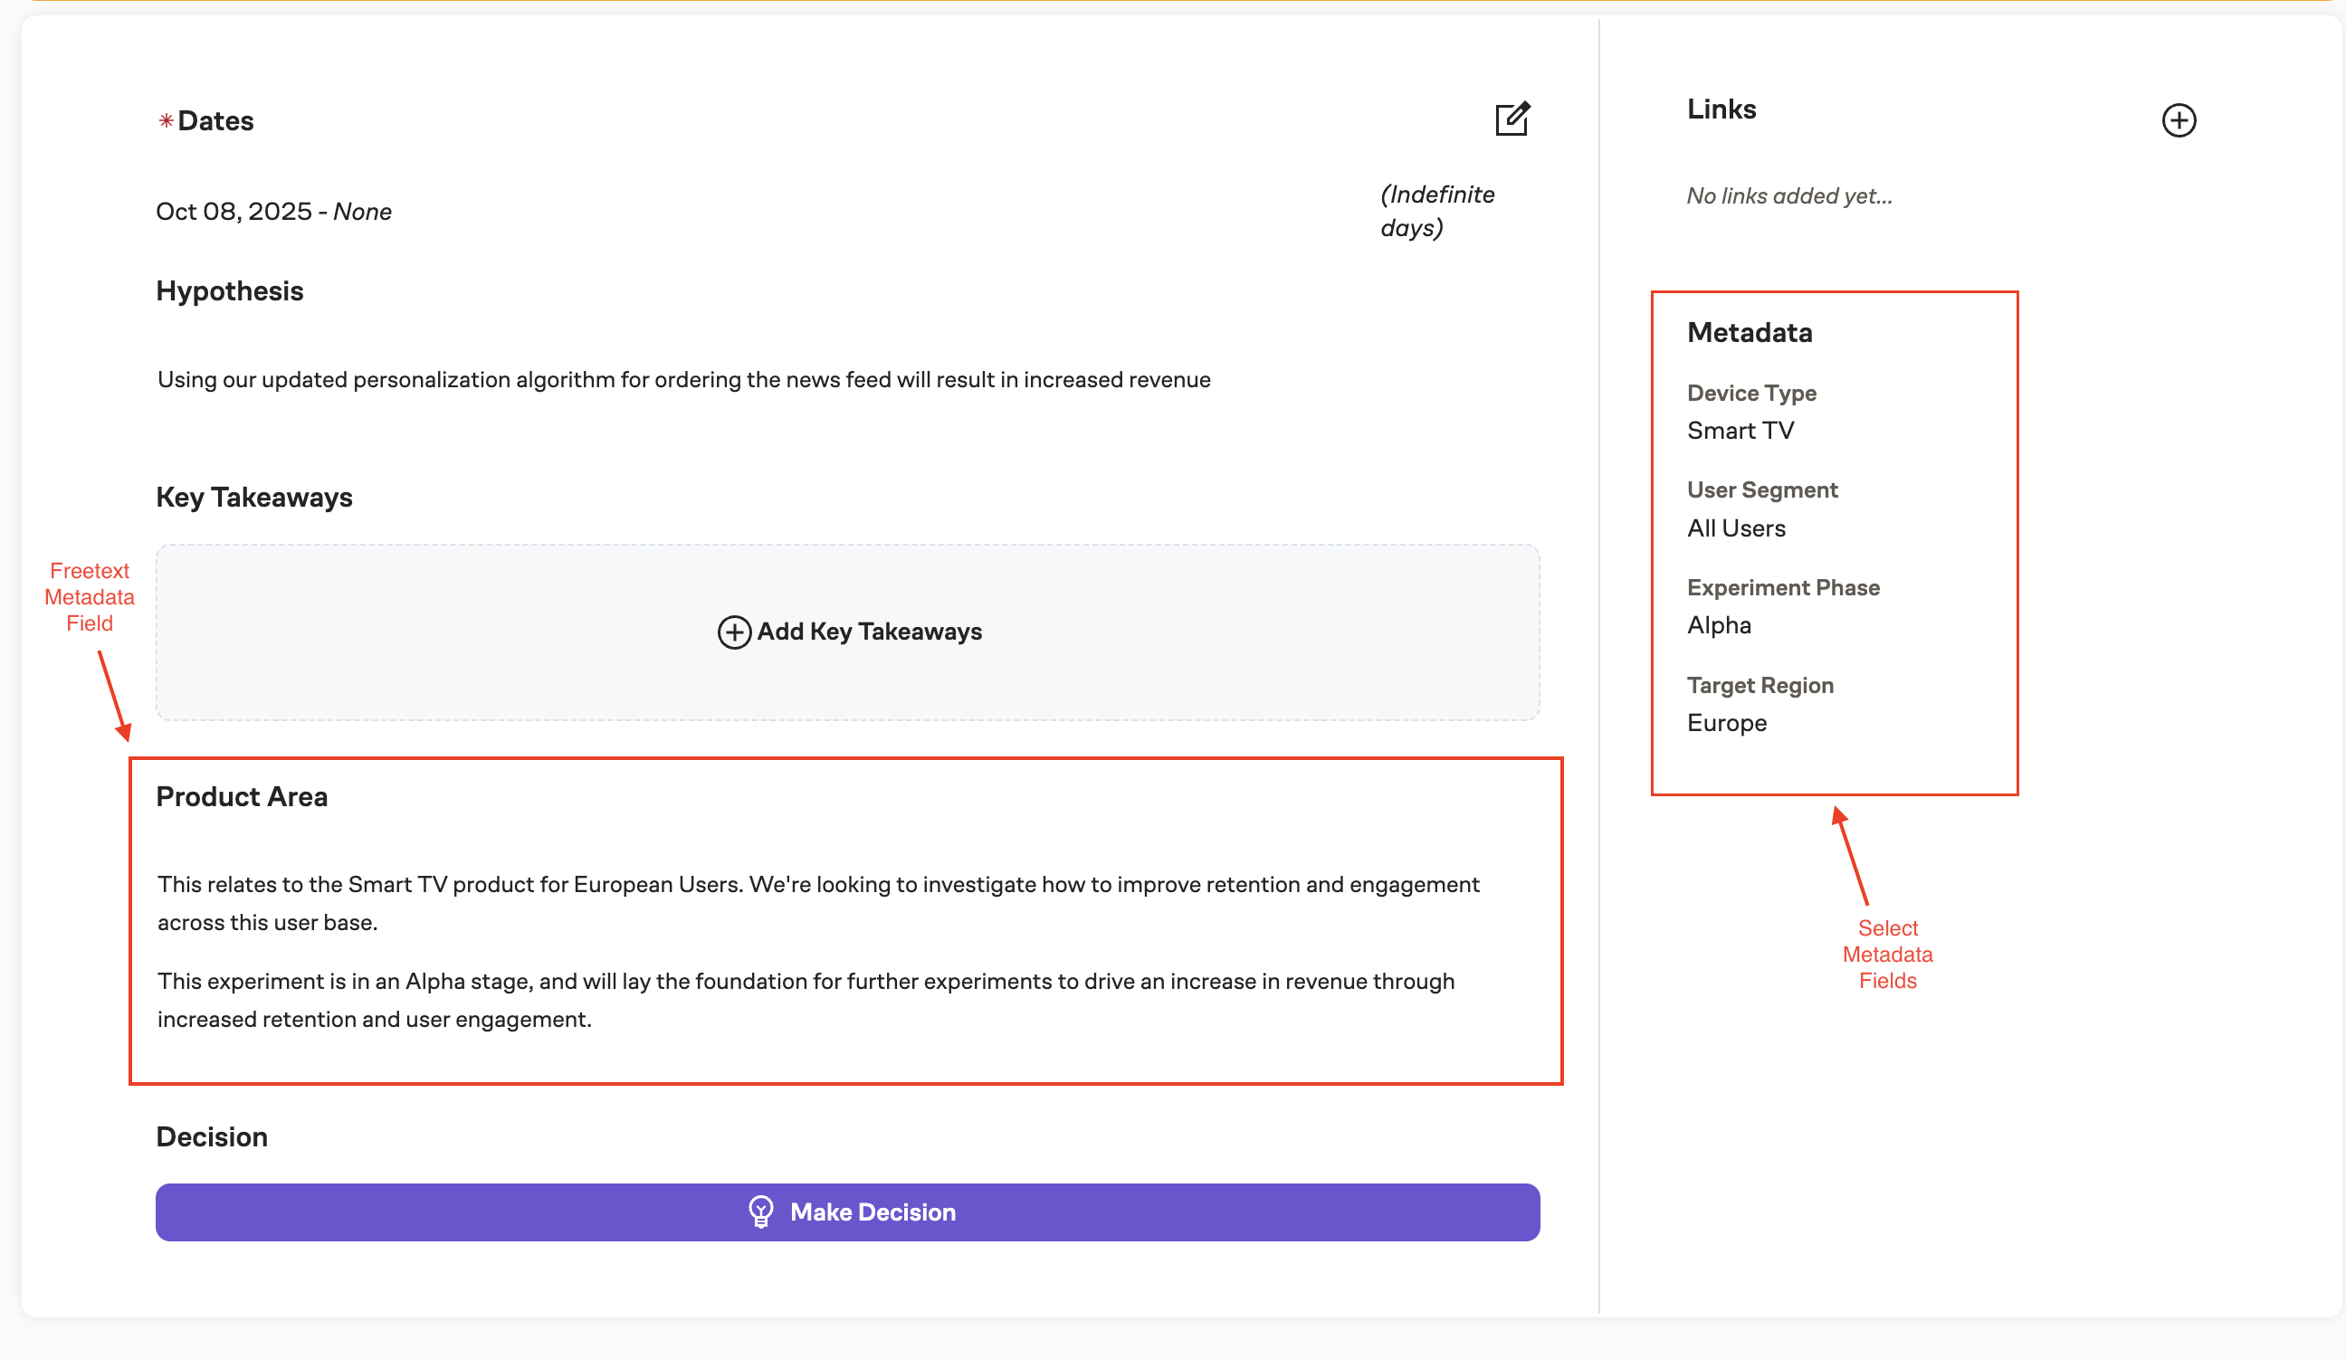The height and width of the screenshot is (1359, 2346).
Task: Select the Target Region value Europe
Action: [x=1726, y=722]
